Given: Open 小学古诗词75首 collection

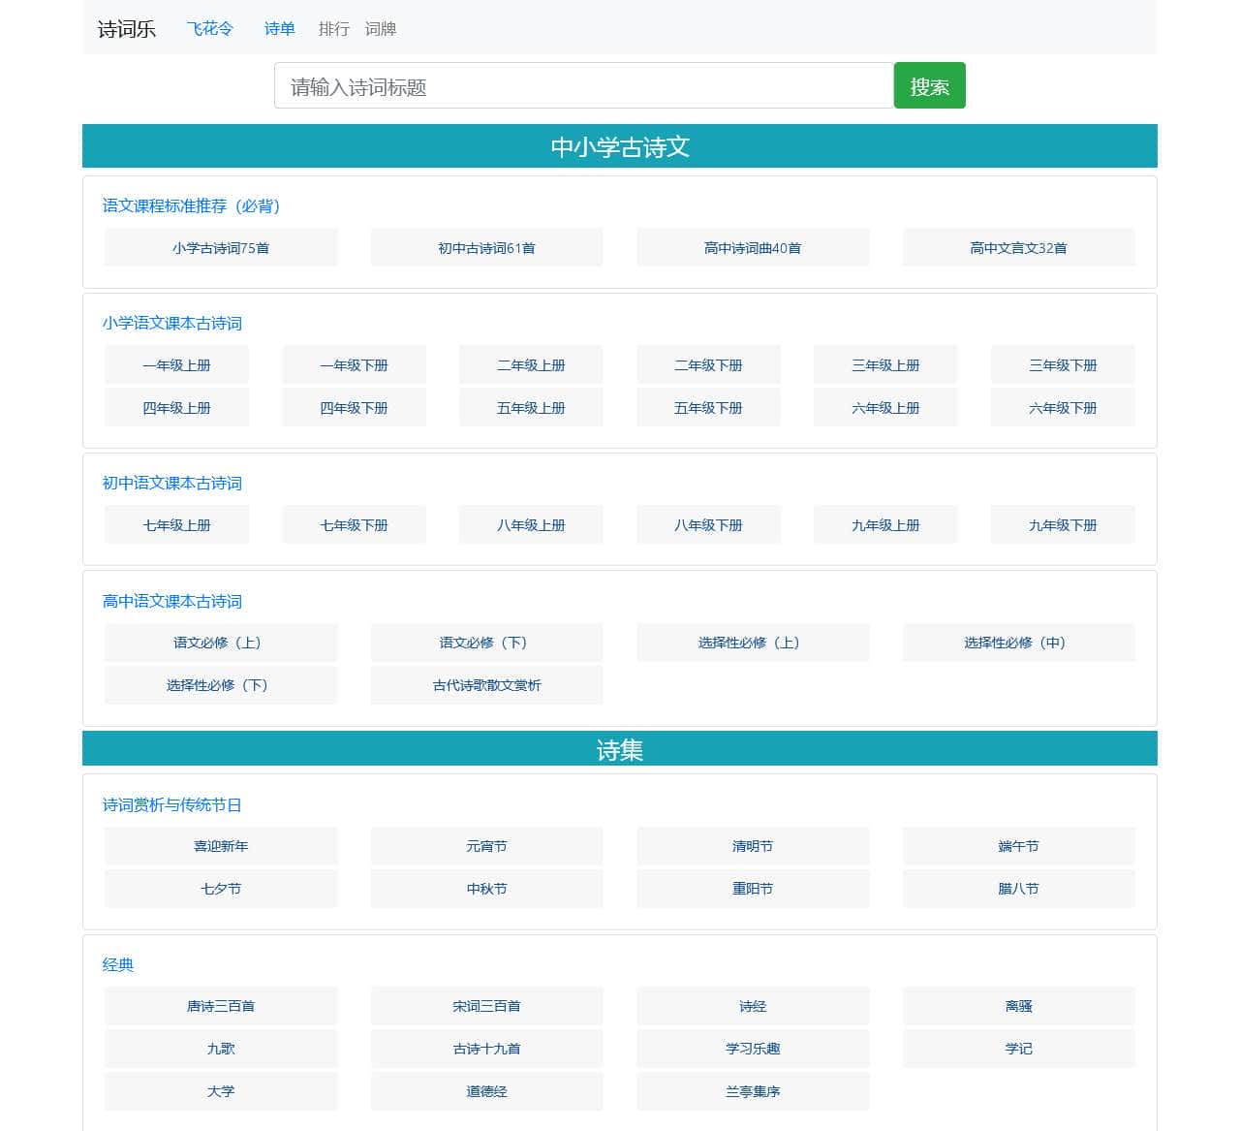Looking at the screenshot, I should tap(220, 247).
